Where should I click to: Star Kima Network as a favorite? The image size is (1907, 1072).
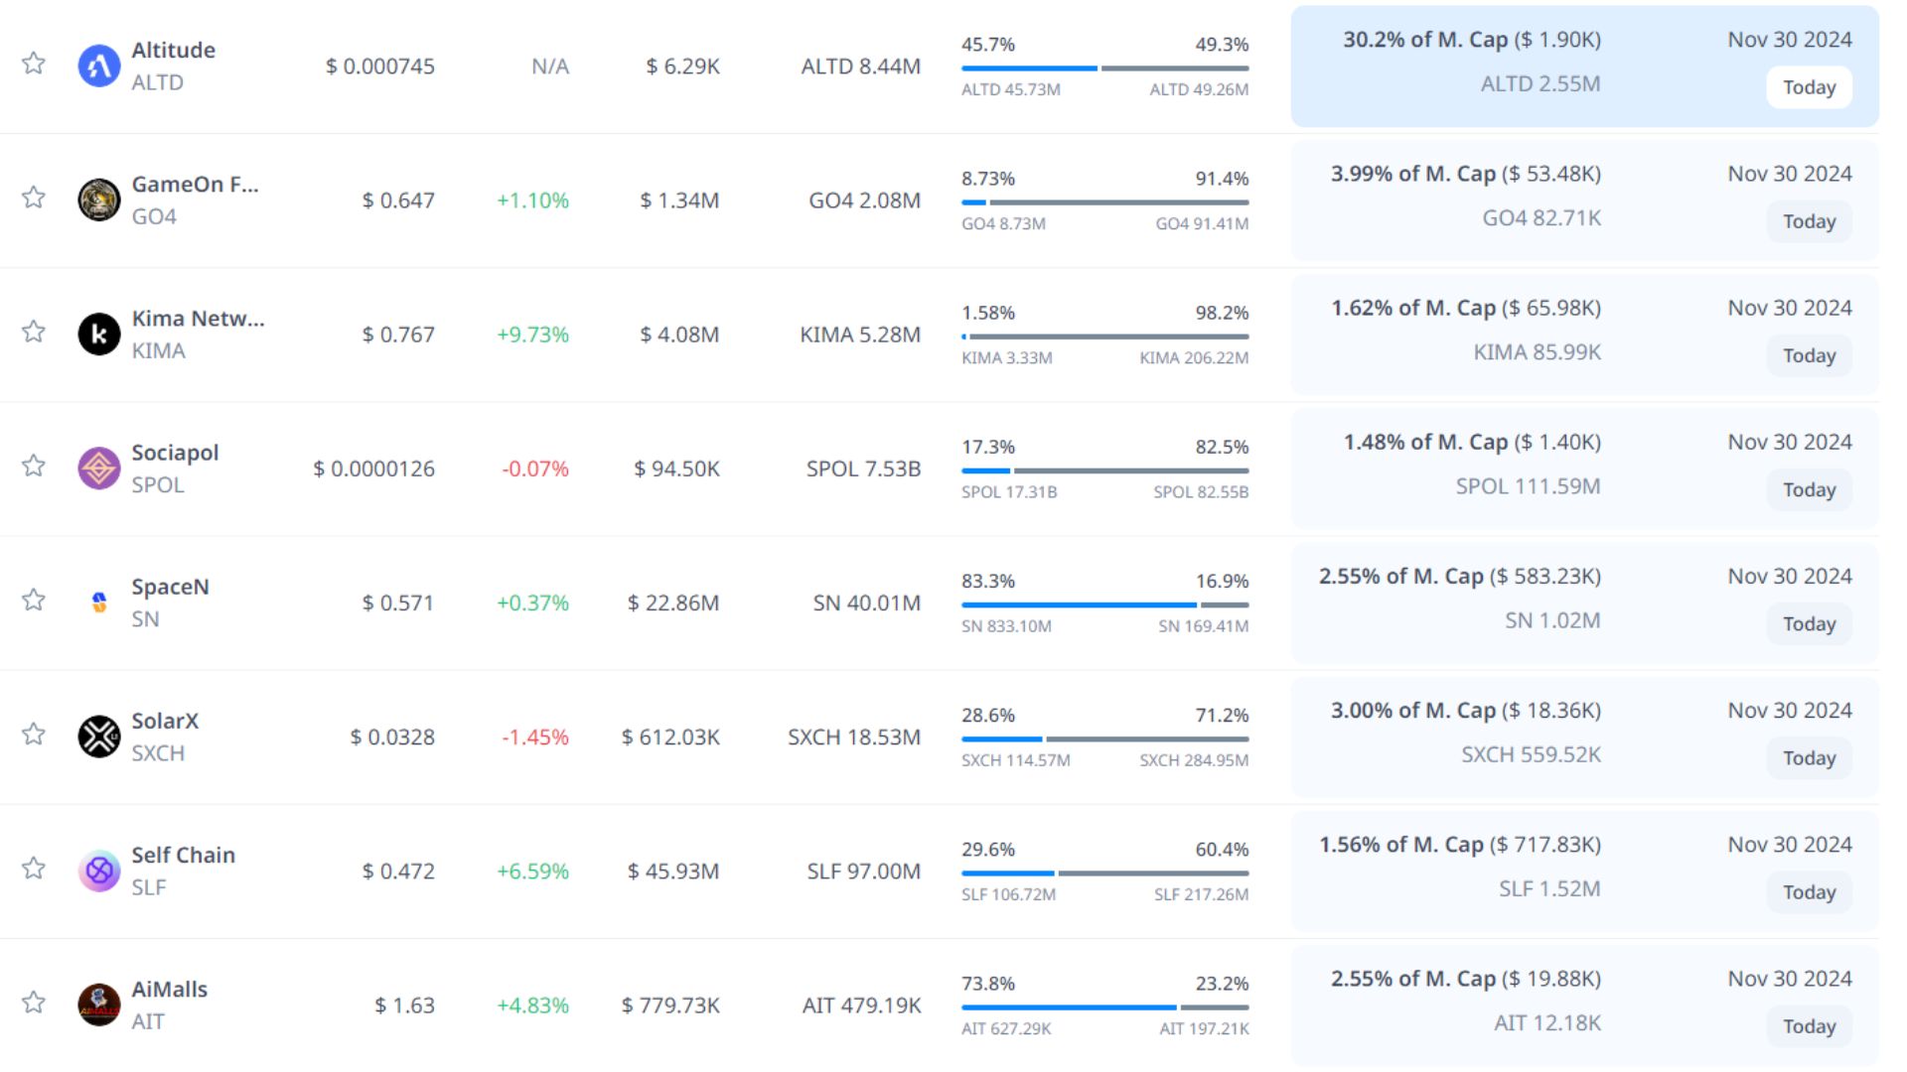click(x=34, y=332)
